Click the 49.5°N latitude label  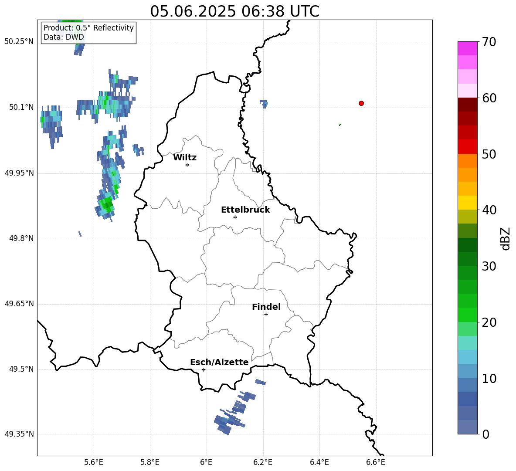[21, 369]
